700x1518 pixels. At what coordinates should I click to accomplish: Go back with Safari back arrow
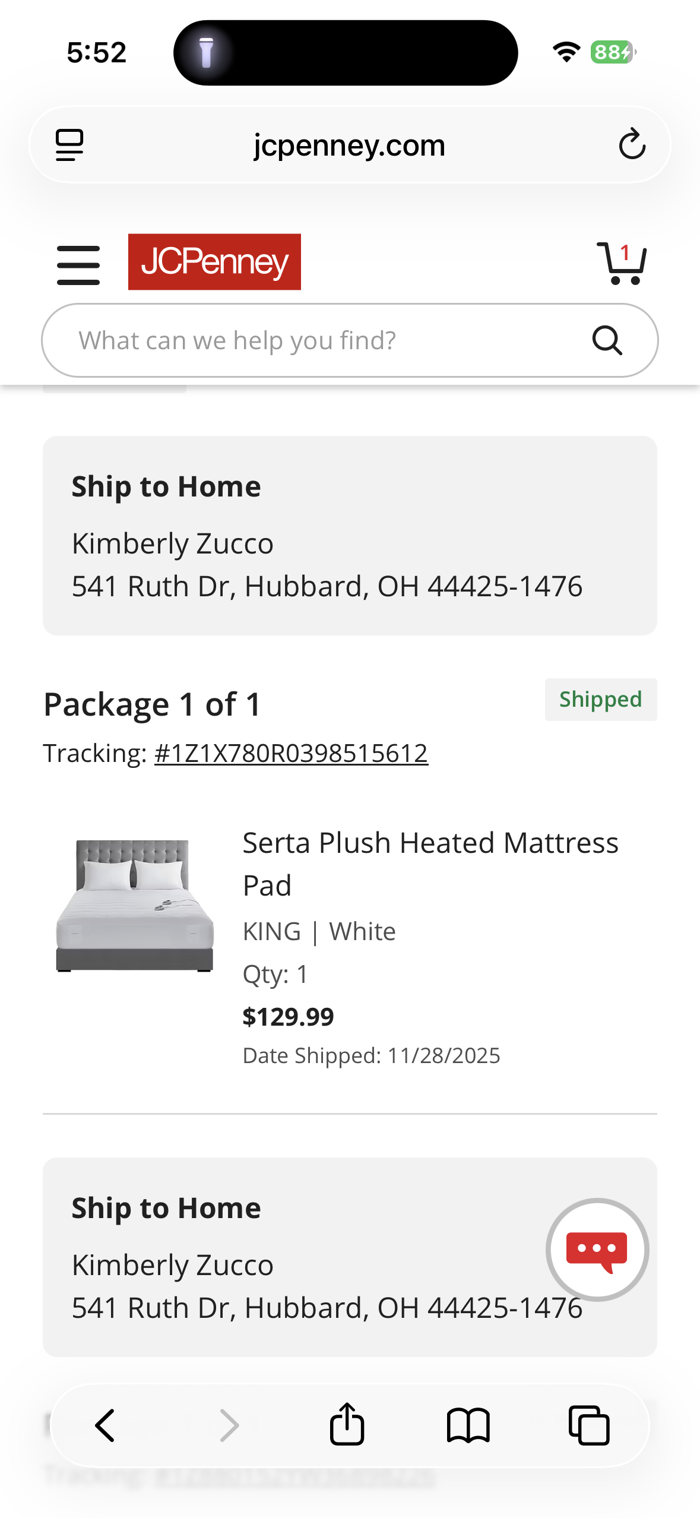pyautogui.click(x=104, y=1425)
